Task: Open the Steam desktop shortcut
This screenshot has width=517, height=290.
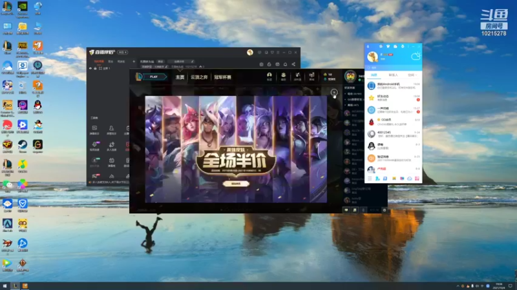Action: coord(23,146)
